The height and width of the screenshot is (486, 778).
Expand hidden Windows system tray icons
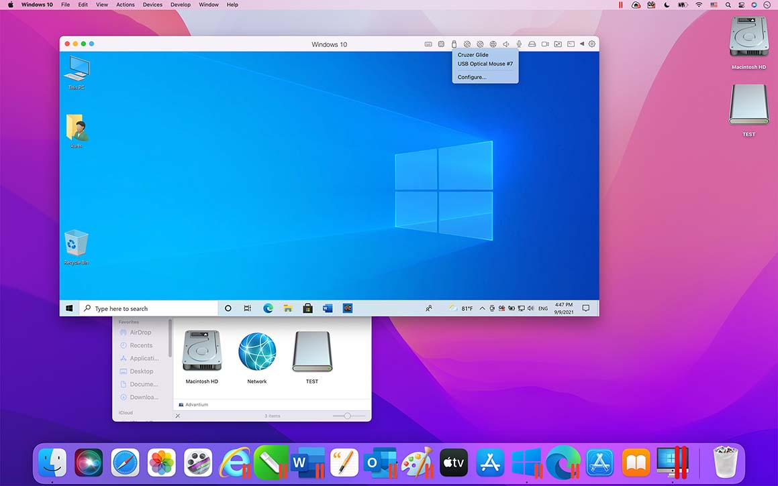(x=482, y=308)
